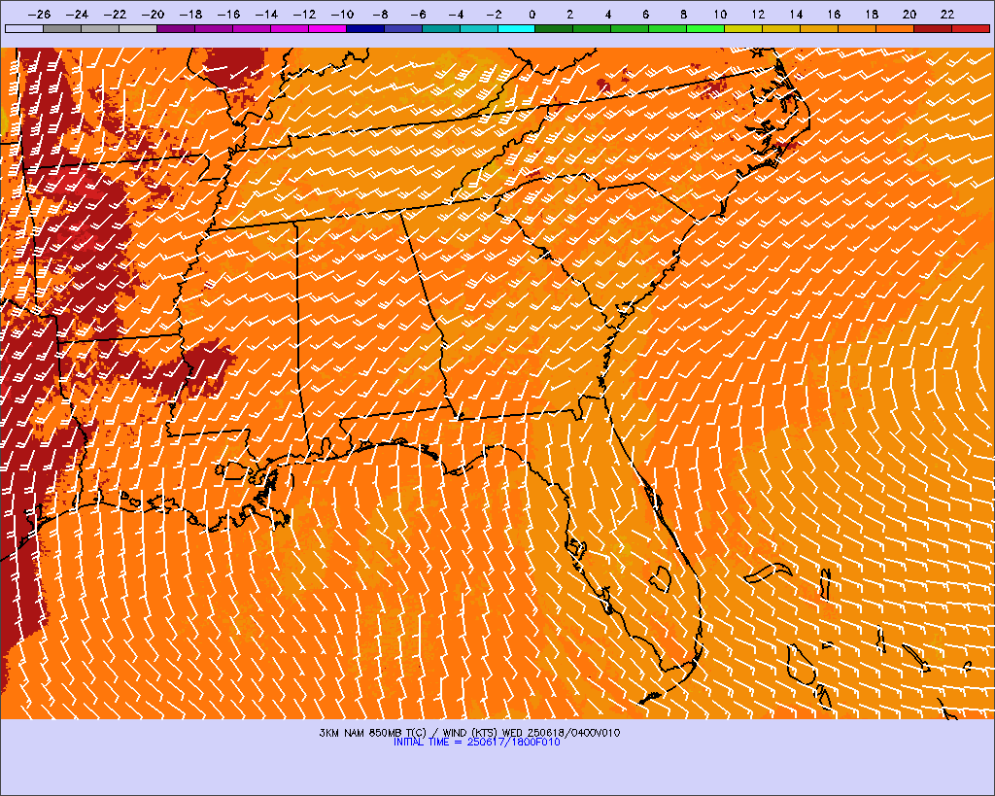Pick the dark red swatch between 20 and 22
The height and width of the screenshot is (796, 995).
(933, 28)
